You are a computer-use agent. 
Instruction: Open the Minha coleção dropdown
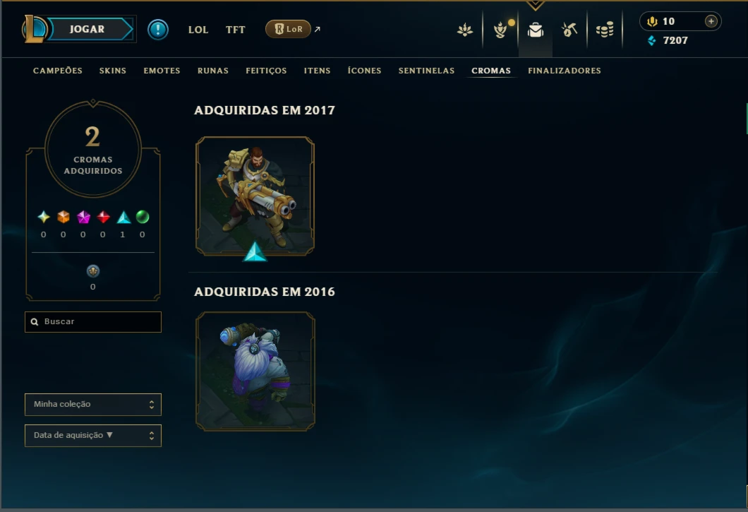pyautogui.click(x=93, y=405)
